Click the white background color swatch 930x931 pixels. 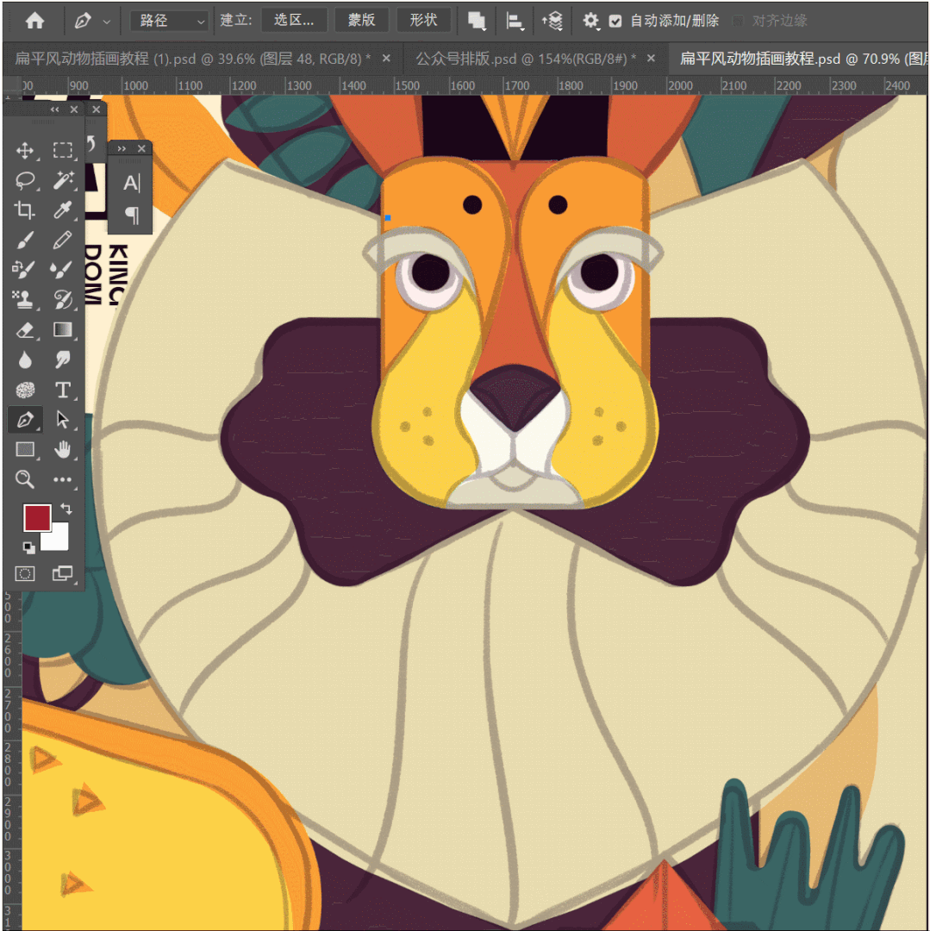coord(58,540)
